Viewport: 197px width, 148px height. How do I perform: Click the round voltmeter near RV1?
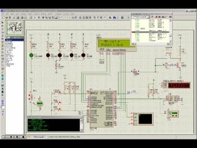(x=40, y=104)
